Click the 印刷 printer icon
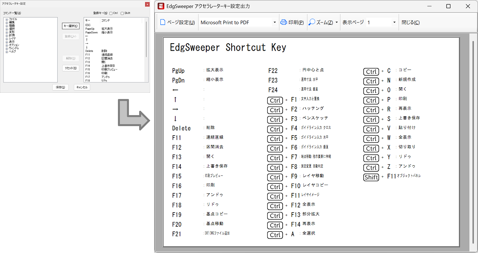 283,22
